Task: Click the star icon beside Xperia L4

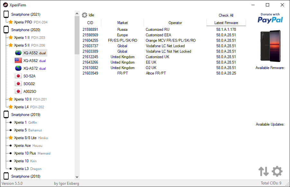Action: pos(11,107)
